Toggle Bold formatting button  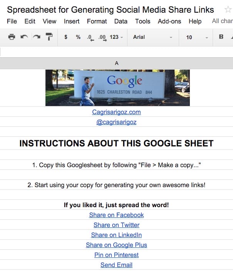pyautogui.click(x=221, y=37)
